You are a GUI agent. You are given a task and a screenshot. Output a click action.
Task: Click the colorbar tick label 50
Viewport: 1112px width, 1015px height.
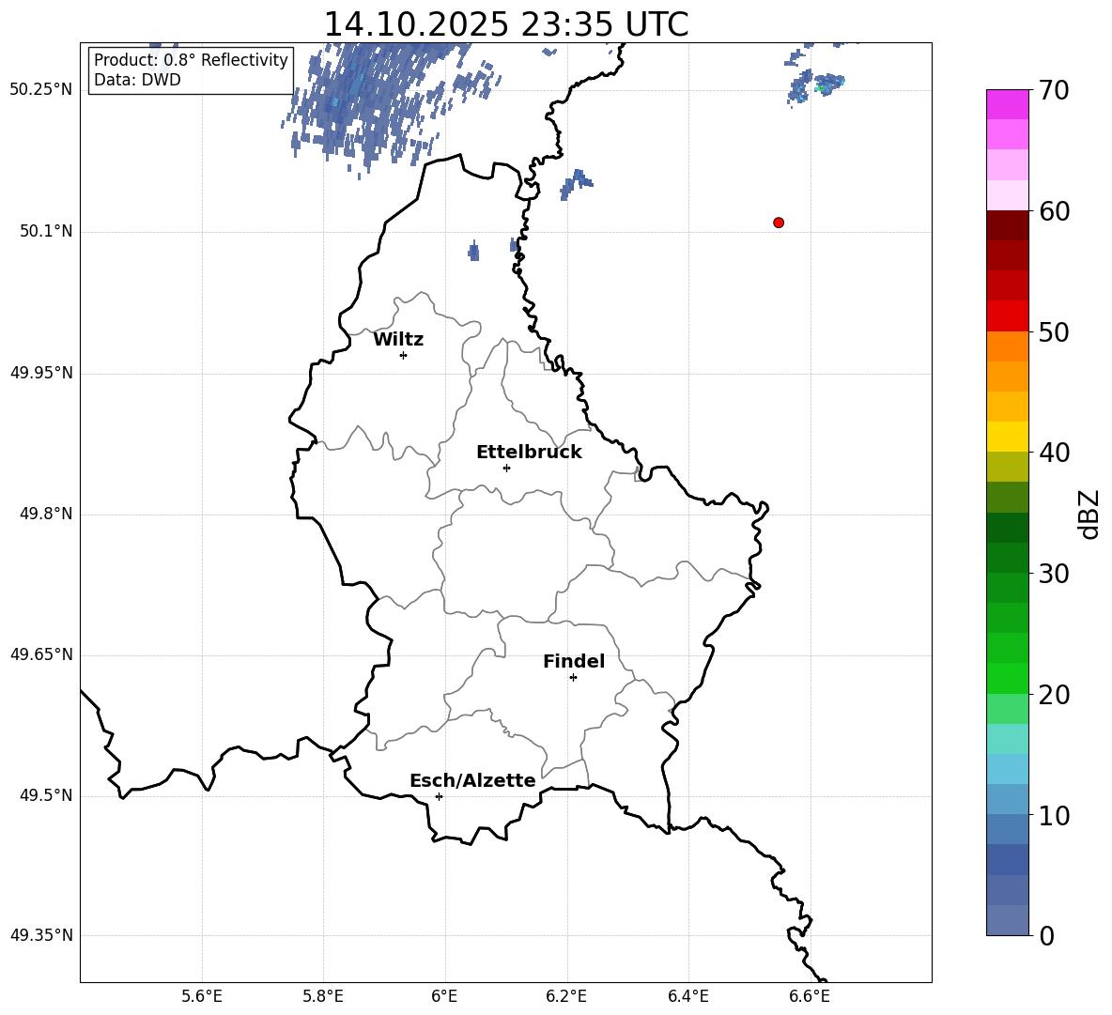click(1054, 332)
